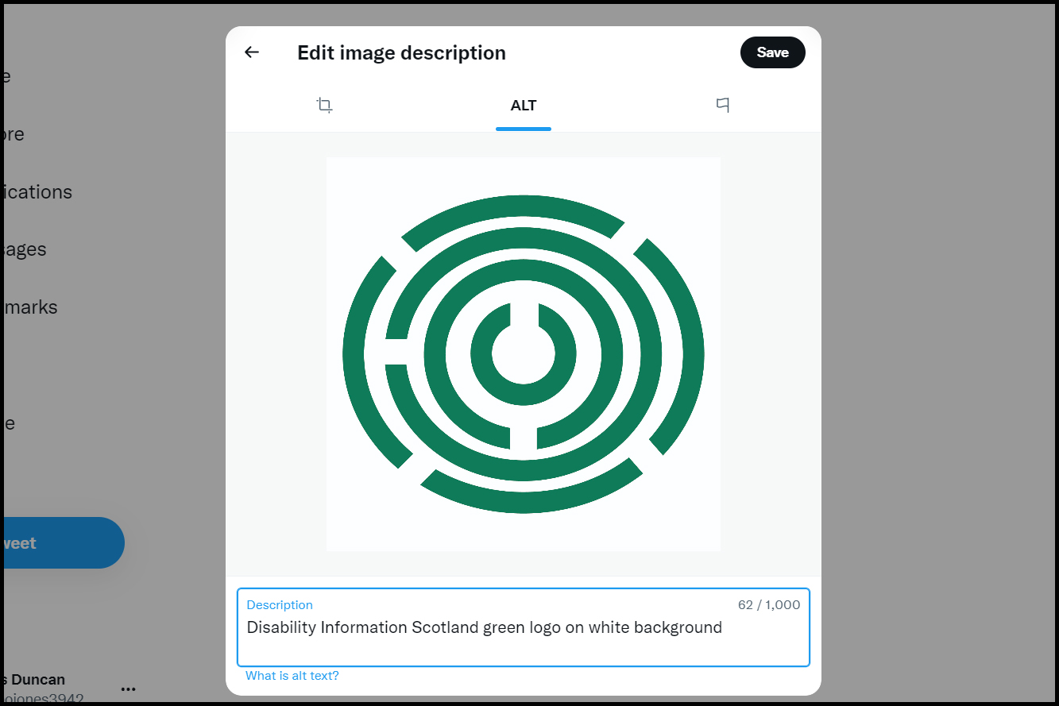Open the 'What is alt text?' link
Image resolution: width=1059 pixels, height=706 pixels.
(292, 676)
